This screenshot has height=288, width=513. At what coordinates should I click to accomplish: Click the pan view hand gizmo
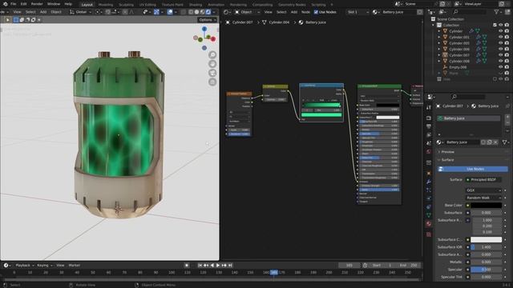(212, 64)
